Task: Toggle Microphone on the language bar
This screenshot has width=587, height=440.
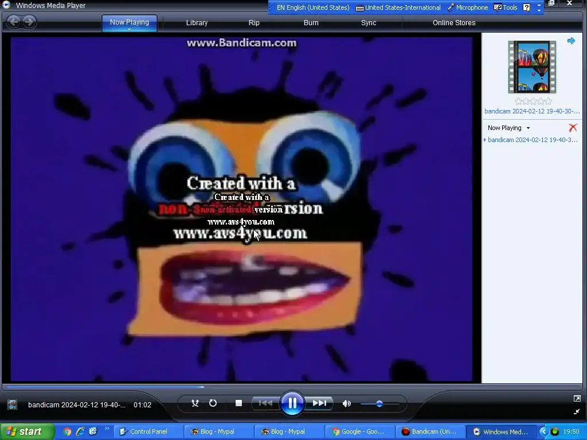Action: click(x=468, y=7)
